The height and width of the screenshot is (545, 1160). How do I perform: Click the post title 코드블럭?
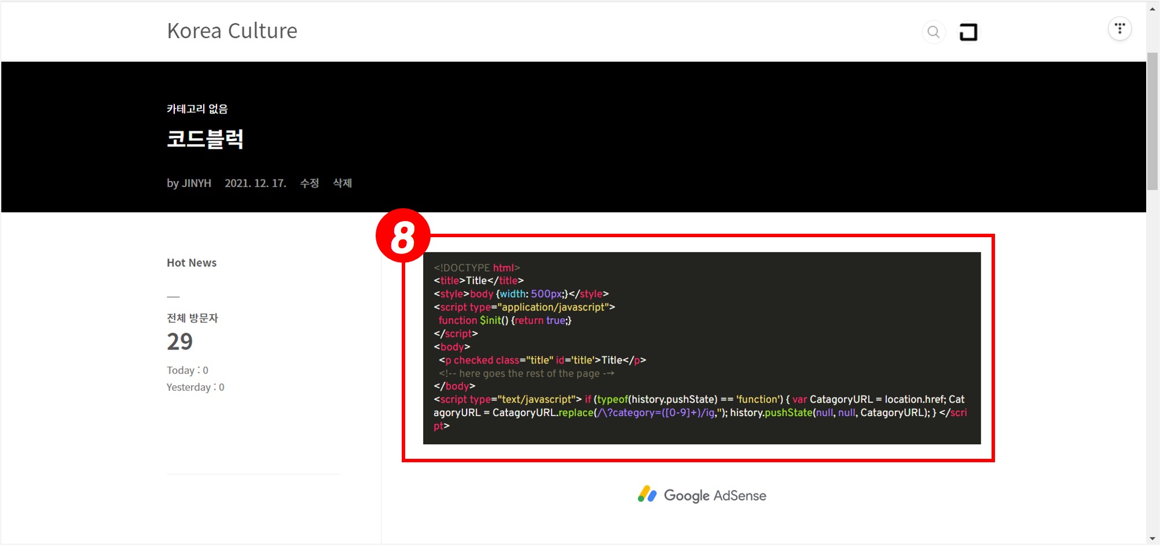coord(205,139)
